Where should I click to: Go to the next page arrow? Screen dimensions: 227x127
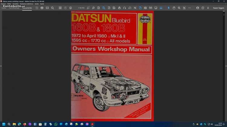pos(71,8)
